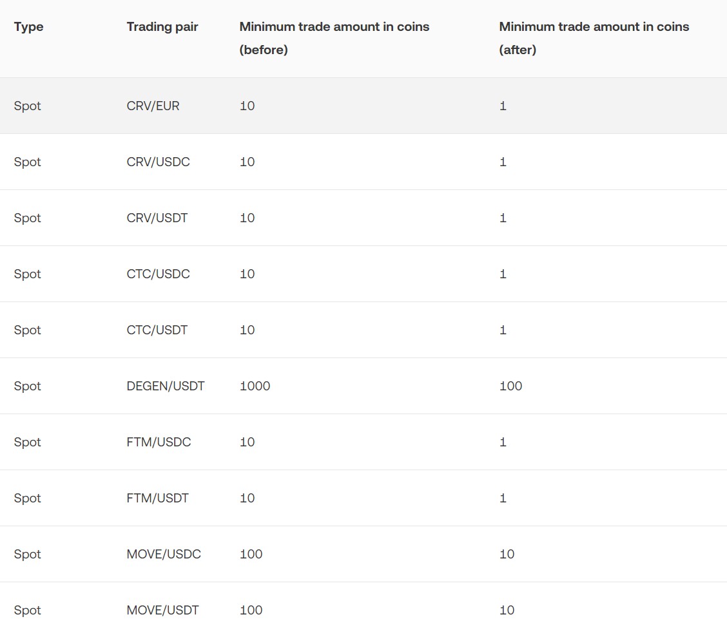
Task: Click 'Spot' in the FTM/USDC row
Action: [x=27, y=442]
